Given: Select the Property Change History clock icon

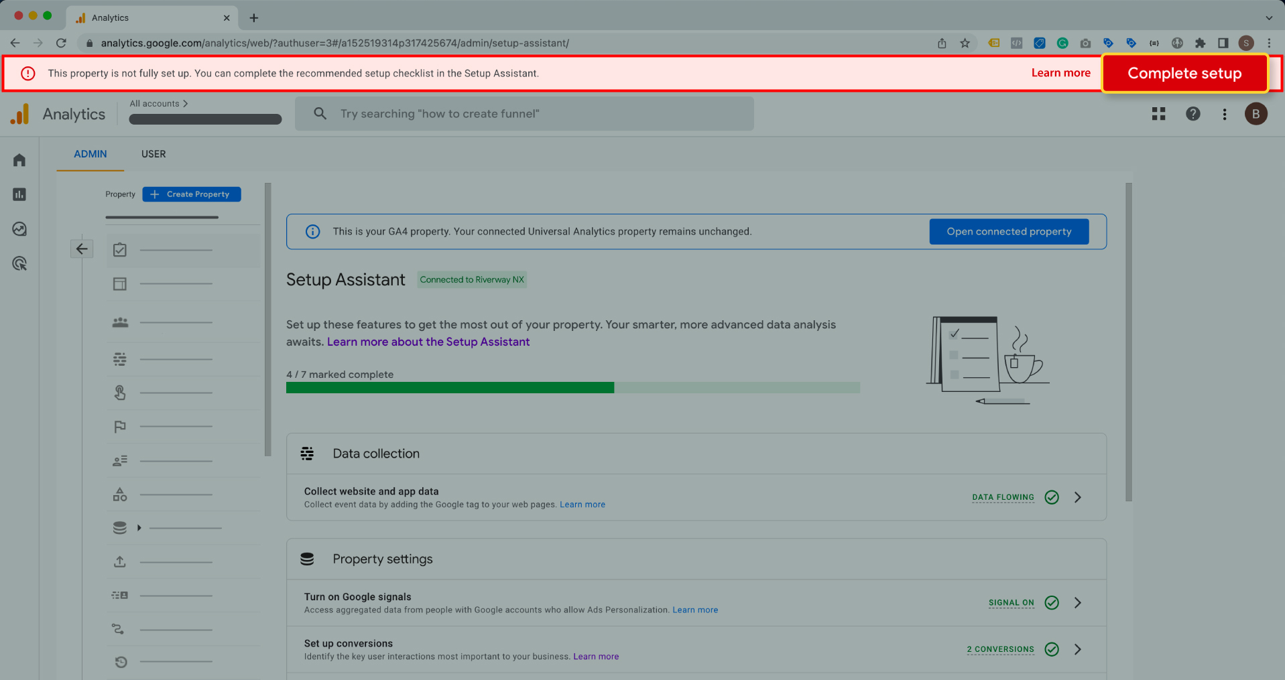Looking at the screenshot, I should (x=121, y=662).
